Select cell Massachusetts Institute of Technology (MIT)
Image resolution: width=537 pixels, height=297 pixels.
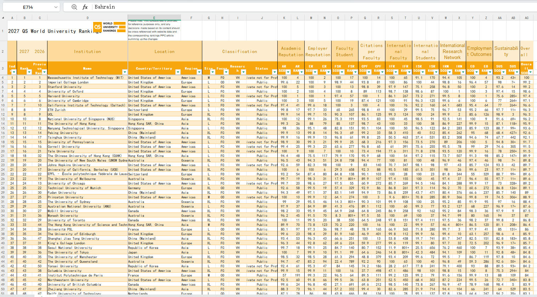click(87, 78)
